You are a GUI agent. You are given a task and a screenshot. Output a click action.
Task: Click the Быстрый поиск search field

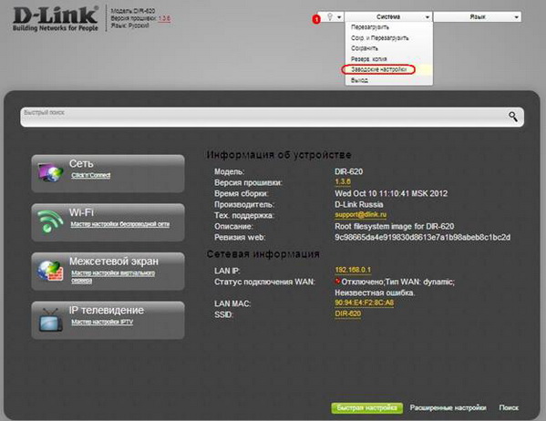(x=272, y=117)
